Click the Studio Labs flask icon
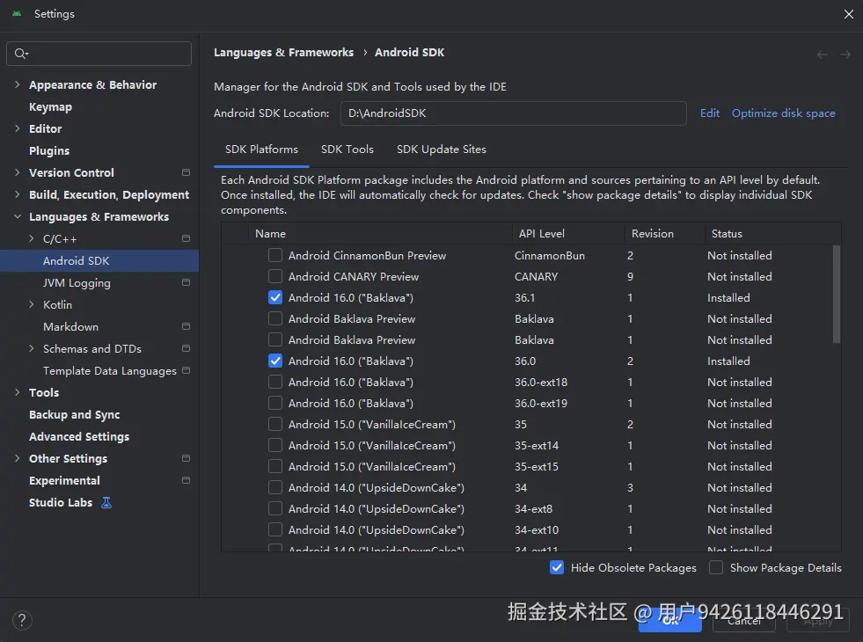The image size is (863, 642). (106, 502)
